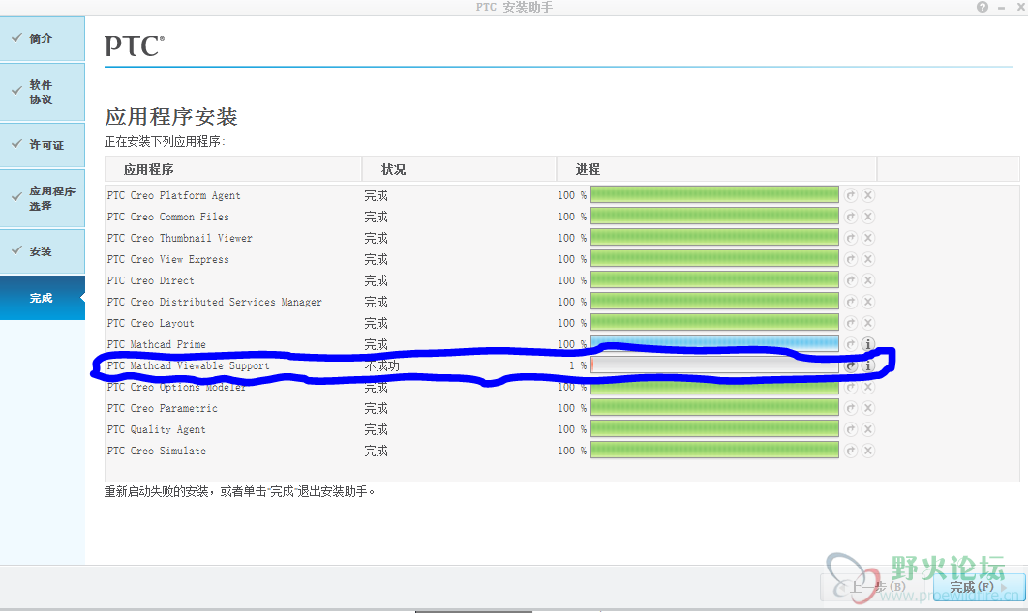This screenshot has width=1028, height=613.
Task: Click retry icon for PTC Mathcad Prime
Action: click(850, 344)
